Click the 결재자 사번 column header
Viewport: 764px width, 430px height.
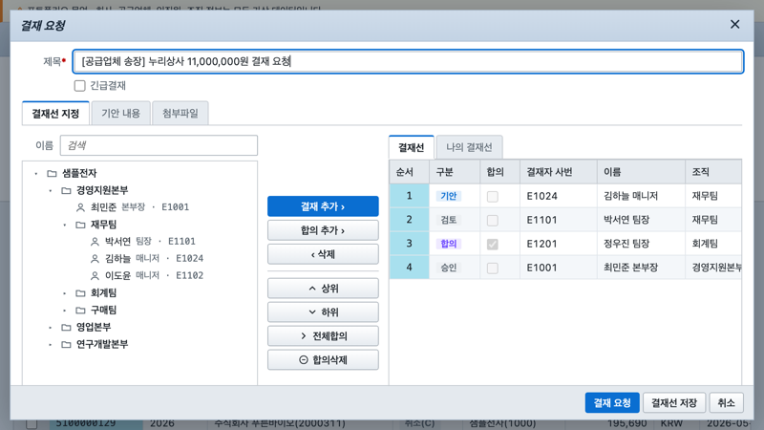click(x=559, y=172)
